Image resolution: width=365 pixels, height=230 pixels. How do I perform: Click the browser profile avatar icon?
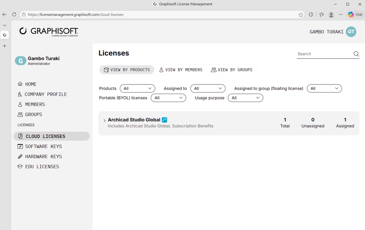point(331,15)
